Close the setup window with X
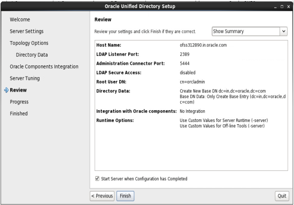 click(x=289, y=6)
